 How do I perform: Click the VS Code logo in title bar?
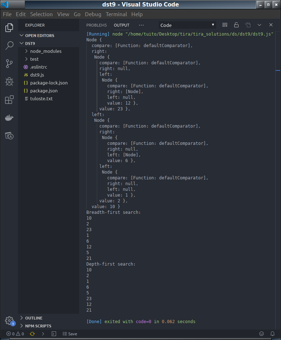pyautogui.click(x=5, y=4)
